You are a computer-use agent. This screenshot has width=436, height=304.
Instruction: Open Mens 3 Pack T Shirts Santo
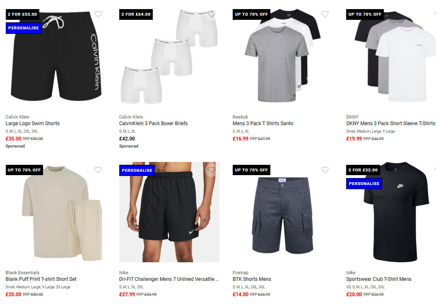click(263, 123)
